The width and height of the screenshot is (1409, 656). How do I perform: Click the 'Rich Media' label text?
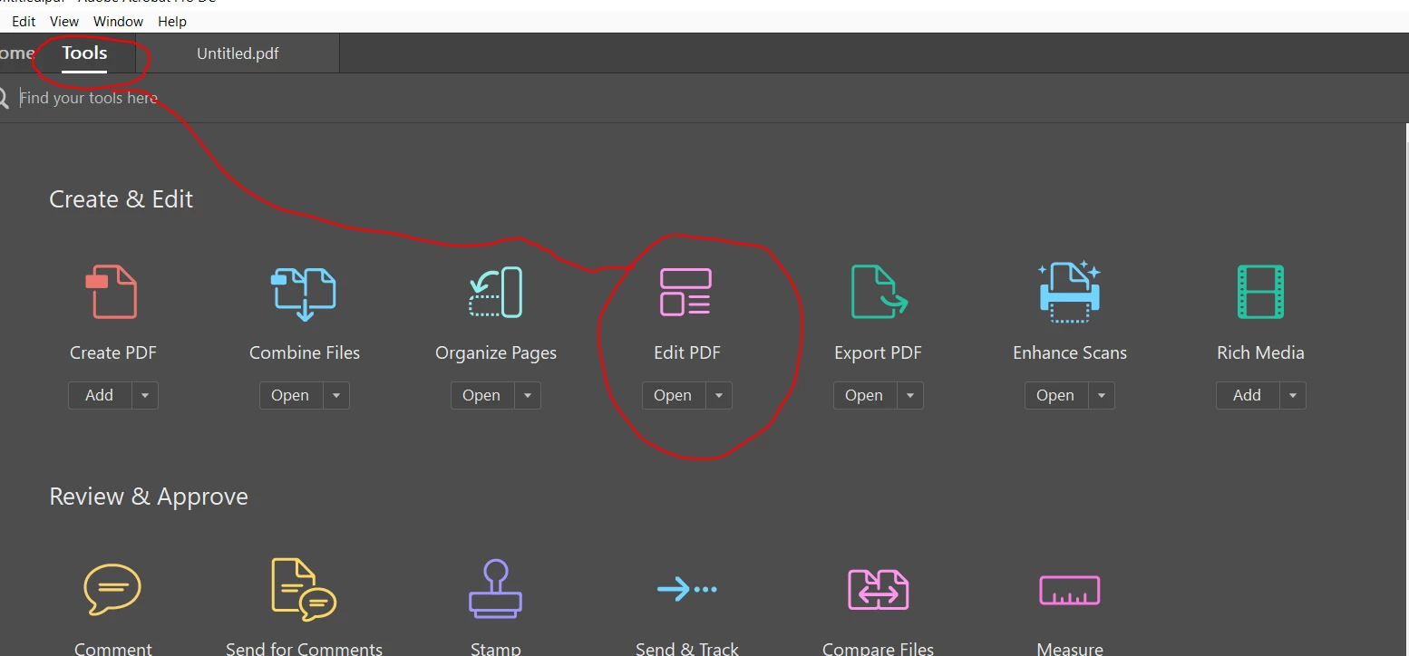pos(1260,353)
